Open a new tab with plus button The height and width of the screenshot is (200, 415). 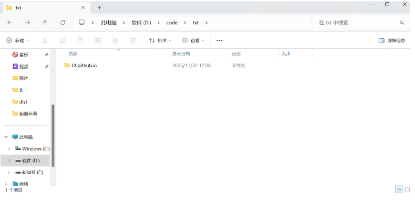[99, 8]
